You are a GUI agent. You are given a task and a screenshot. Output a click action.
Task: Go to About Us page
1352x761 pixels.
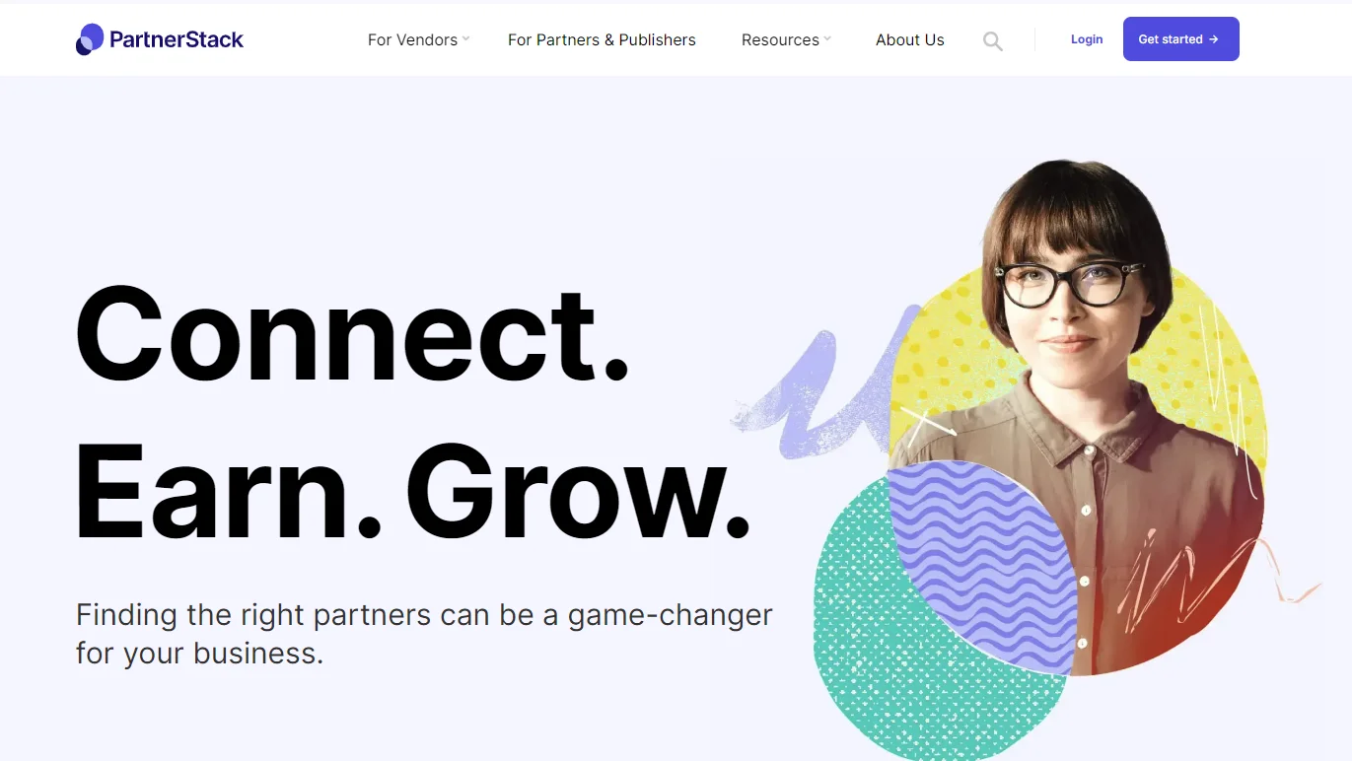(910, 40)
